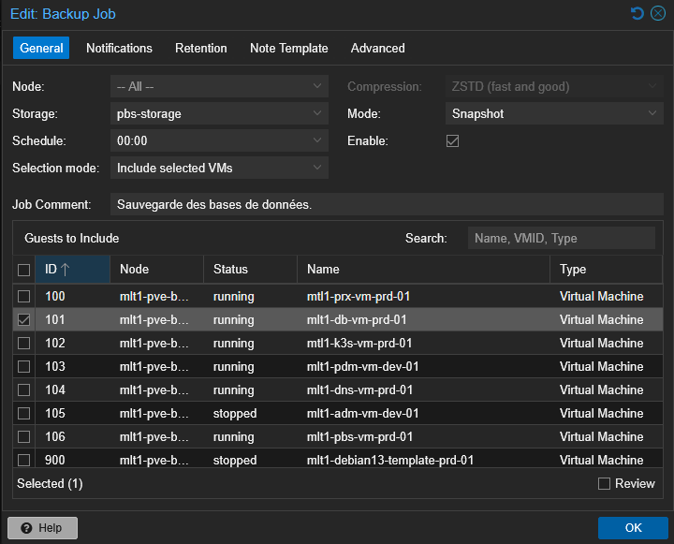Viewport: 674px width, 544px height.
Task: Click the name mtl1-k3s-vm-prd-01
Action: (359, 344)
